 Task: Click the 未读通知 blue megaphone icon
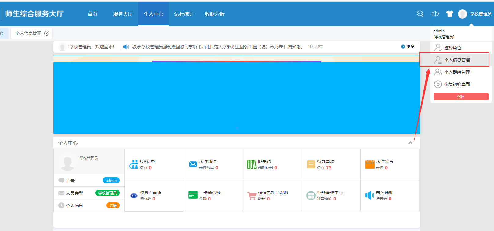370,195
